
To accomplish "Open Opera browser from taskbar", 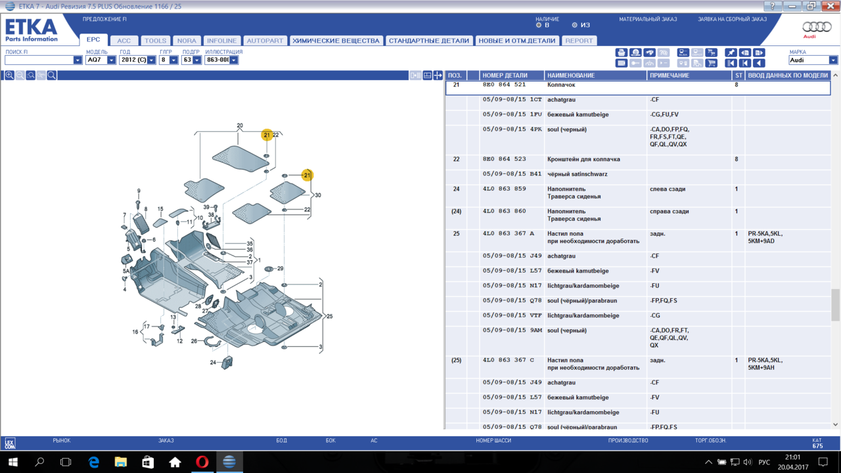I will [x=202, y=462].
